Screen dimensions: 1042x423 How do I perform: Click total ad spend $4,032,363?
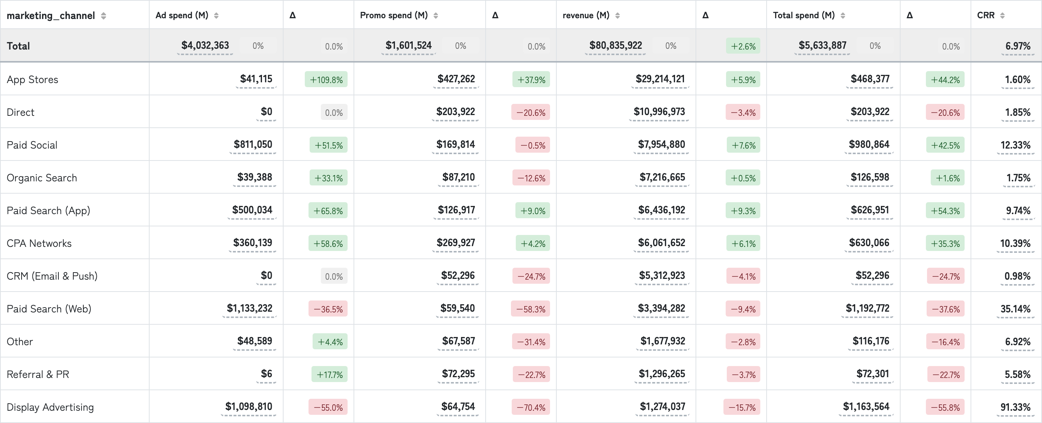[x=205, y=45]
